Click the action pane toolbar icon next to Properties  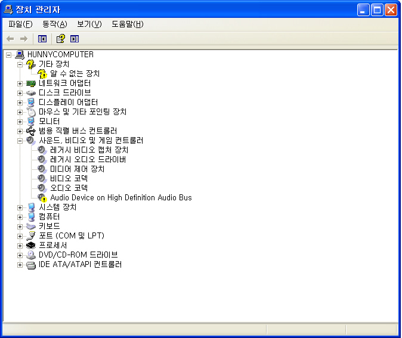pos(75,39)
